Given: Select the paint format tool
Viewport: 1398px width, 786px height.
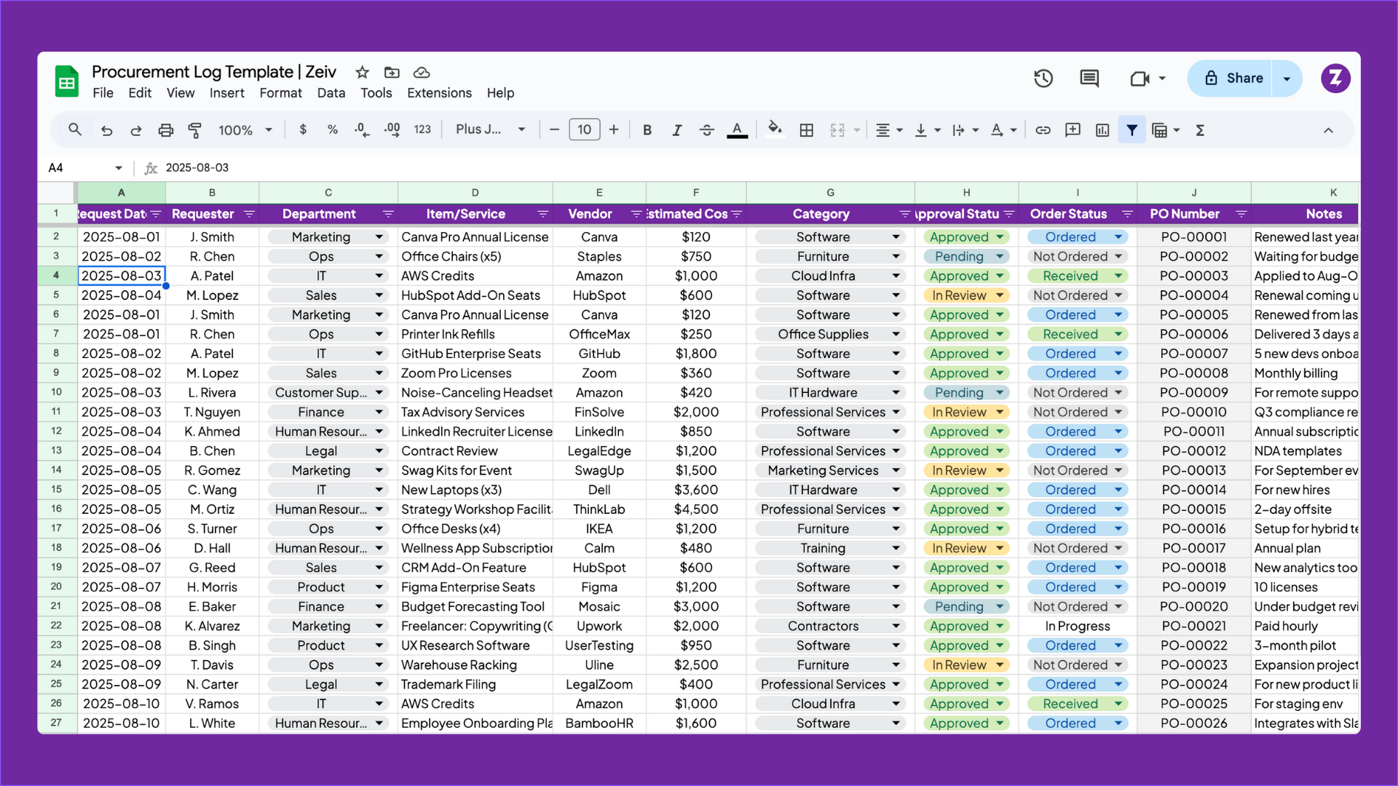Looking at the screenshot, I should 194,130.
